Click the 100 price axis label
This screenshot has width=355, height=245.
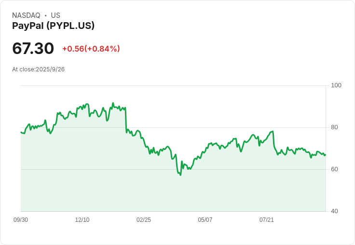(336, 85)
